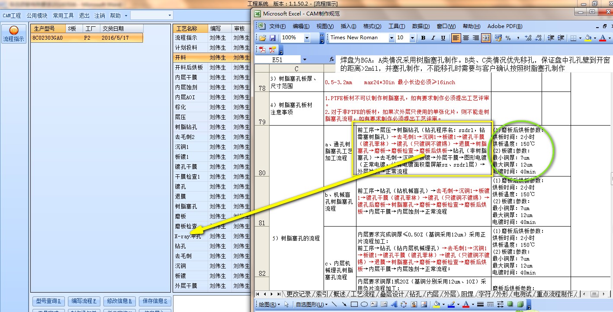613x312 pixels.
Task: Select production model row 8C02303GA0
Action: coord(87,38)
